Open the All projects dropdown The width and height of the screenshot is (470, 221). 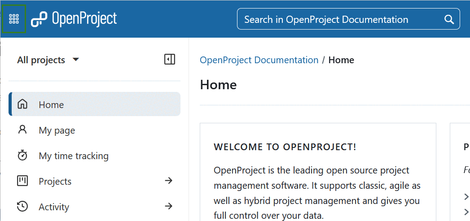point(48,60)
